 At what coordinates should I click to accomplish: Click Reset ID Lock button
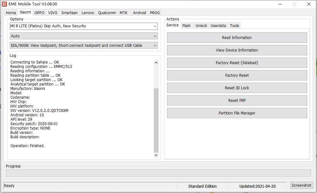point(237,88)
